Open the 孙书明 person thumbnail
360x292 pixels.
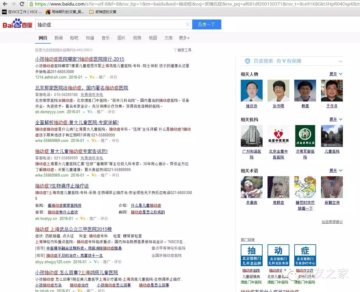click(x=278, y=90)
